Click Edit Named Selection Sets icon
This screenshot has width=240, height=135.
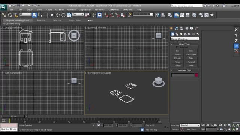pos(129,15)
